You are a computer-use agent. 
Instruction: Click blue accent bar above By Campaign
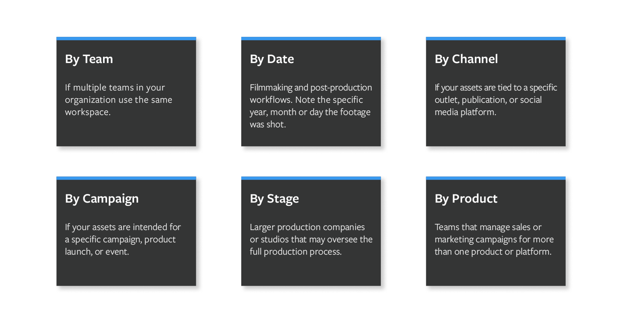click(126, 178)
